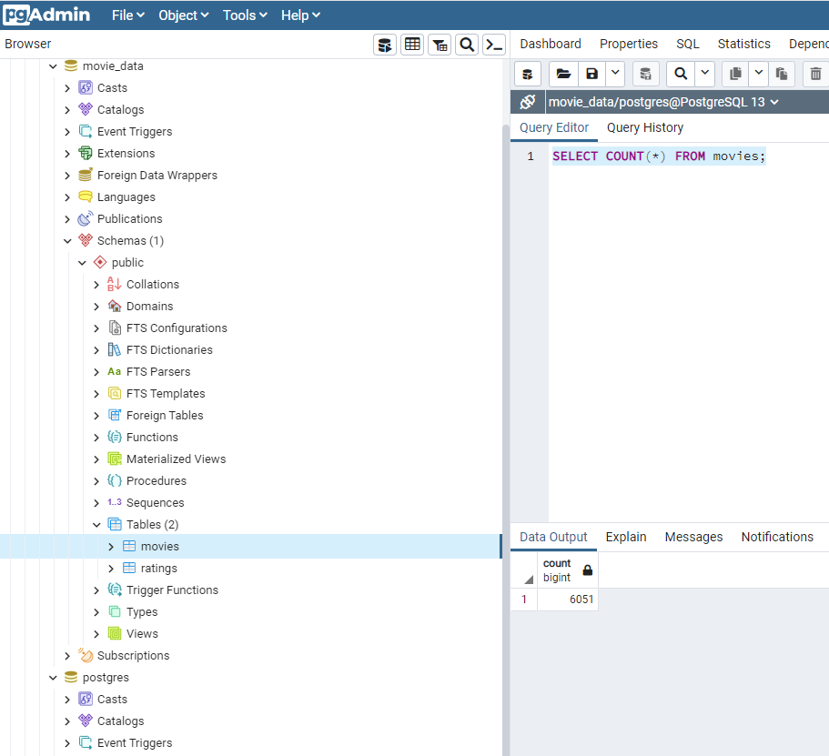The height and width of the screenshot is (756, 829).
Task: Switch to the Notifications tab
Action: (x=777, y=537)
